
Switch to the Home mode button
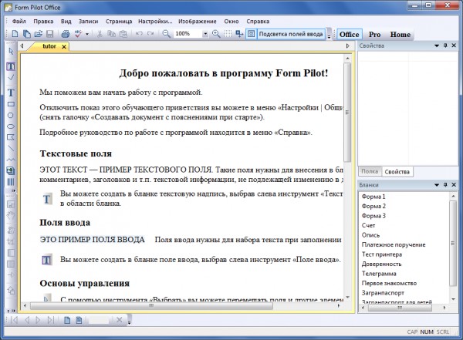400,35
